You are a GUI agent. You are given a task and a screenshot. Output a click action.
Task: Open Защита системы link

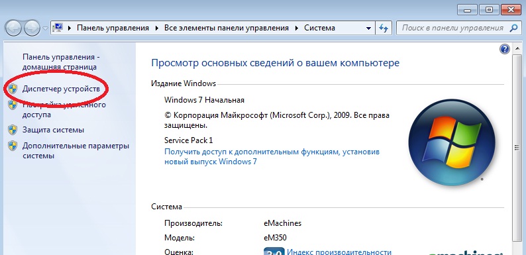[53, 130]
